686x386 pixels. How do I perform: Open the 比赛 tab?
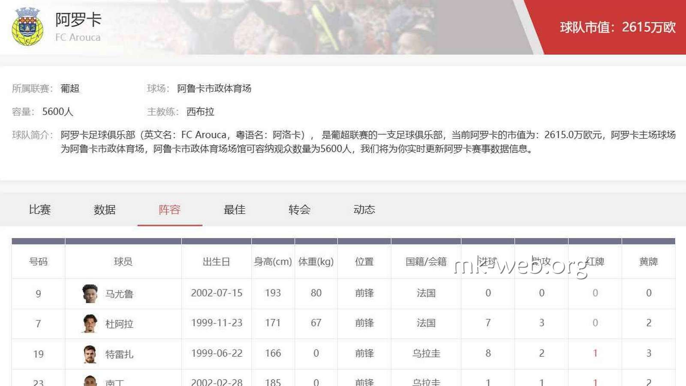point(40,210)
